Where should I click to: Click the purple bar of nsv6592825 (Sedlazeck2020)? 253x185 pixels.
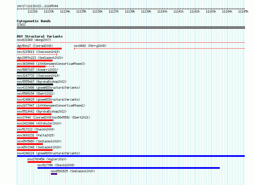tap(54, 174)
